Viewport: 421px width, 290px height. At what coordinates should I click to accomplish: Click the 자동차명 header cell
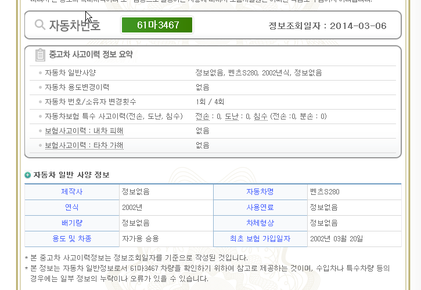pyautogui.click(x=261, y=192)
